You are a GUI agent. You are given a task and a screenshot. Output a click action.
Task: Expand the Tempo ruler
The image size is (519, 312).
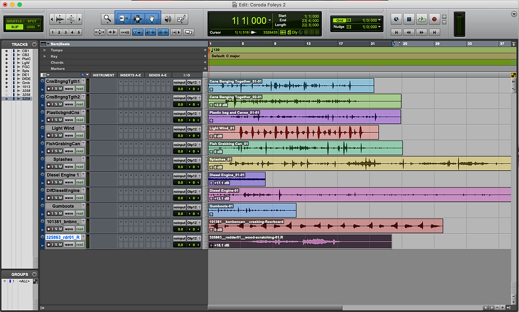(44, 50)
